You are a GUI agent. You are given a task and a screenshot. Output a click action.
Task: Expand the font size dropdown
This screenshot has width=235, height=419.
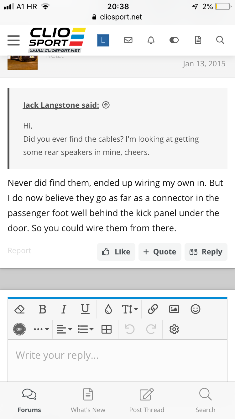tap(130, 309)
